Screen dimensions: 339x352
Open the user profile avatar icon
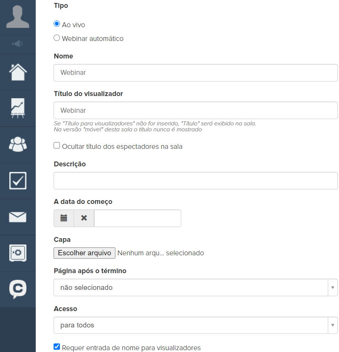[17, 17]
